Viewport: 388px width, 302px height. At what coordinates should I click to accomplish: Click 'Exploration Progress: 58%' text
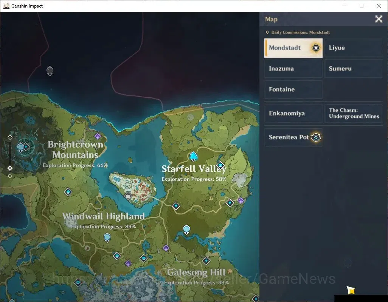pyautogui.click(x=194, y=179)
